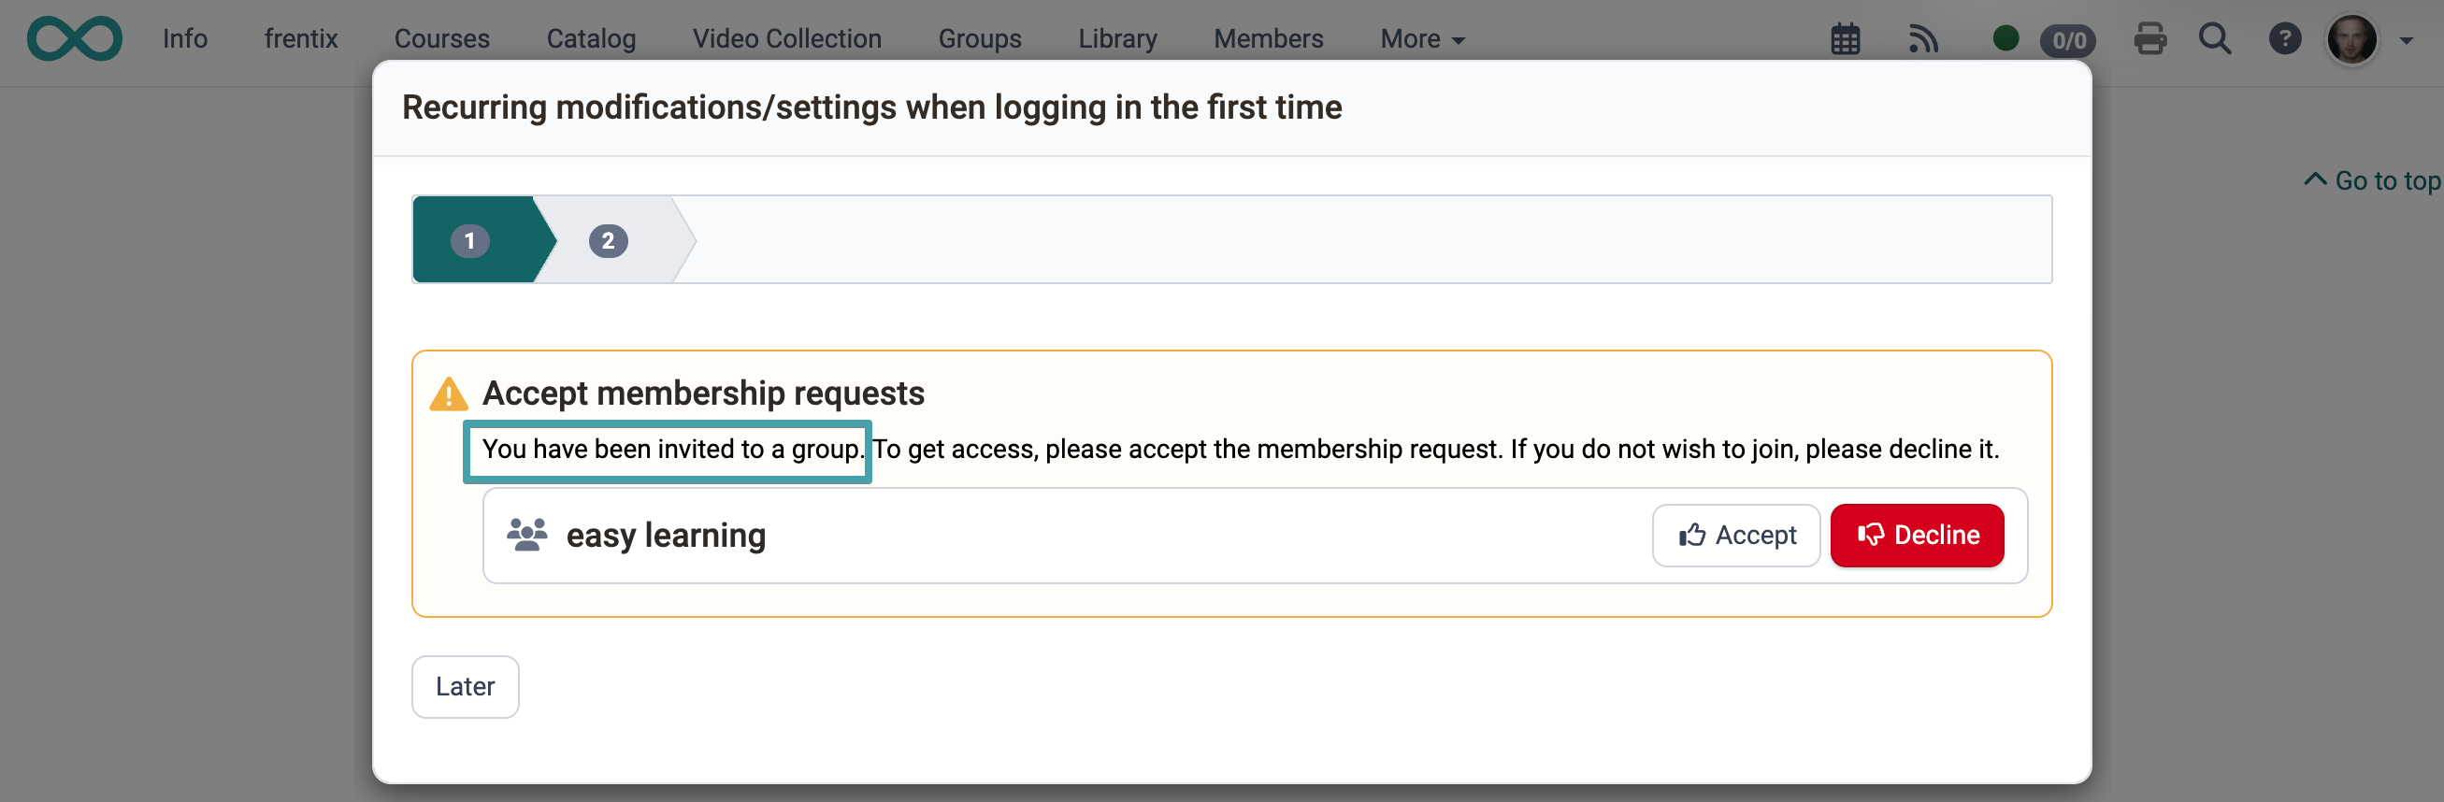The width and height of the screenshot is (2444, 802).
Task: Open the search magnifier icon
Action: [x=2214, y=39]
